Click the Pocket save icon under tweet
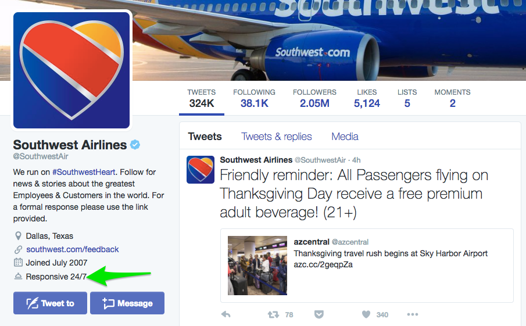 (x=319, y=314)
